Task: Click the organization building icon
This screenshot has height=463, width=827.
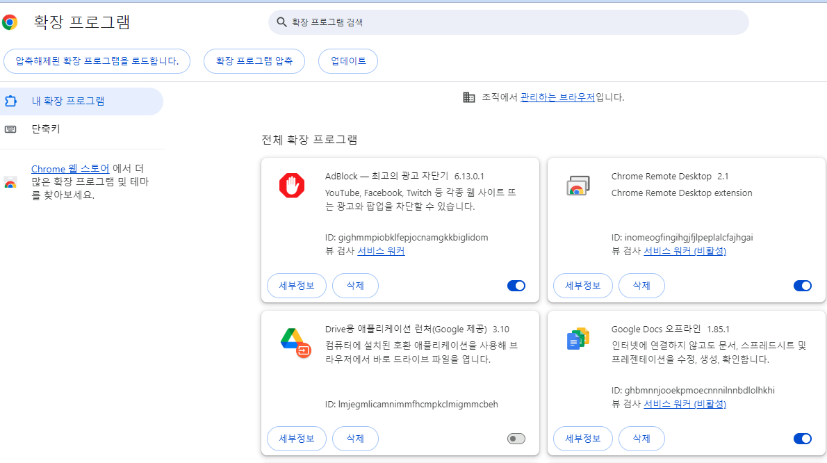Action: pyautogui.click(x=469, y=97)
